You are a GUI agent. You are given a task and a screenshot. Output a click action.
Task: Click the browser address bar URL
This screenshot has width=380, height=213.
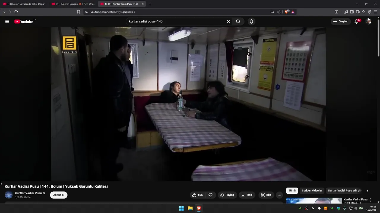(x=113, y=12)
